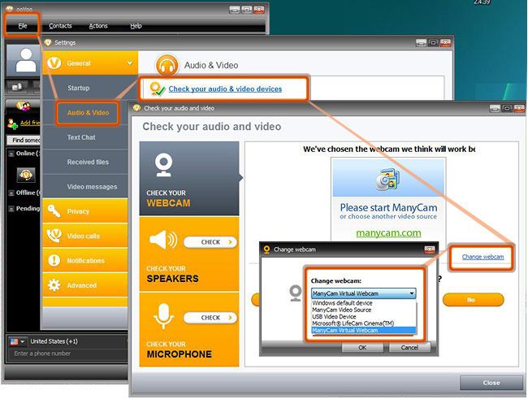Click the speaker icon in Check Your Speakers
The image size is (528, 399).
[163, 241]
